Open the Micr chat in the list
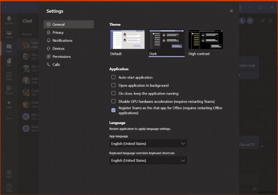The height and width of the screenshot is (195, 278). [28, 116]
